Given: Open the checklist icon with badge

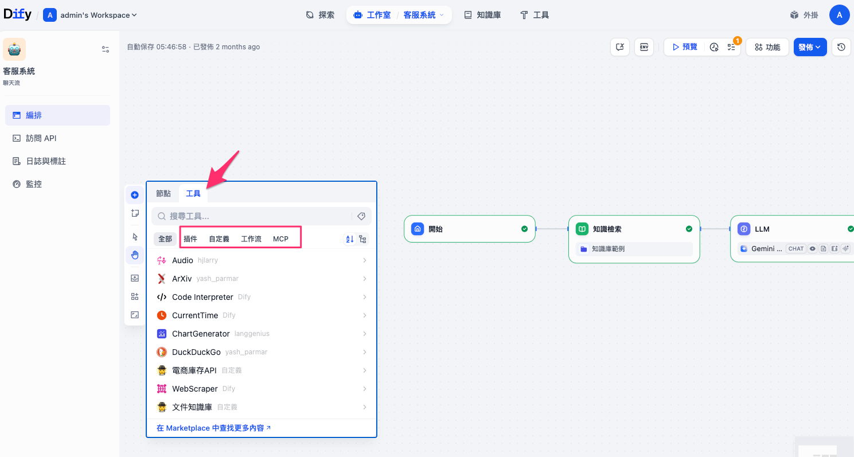Looking at the screenshot, I should point(731,47).
